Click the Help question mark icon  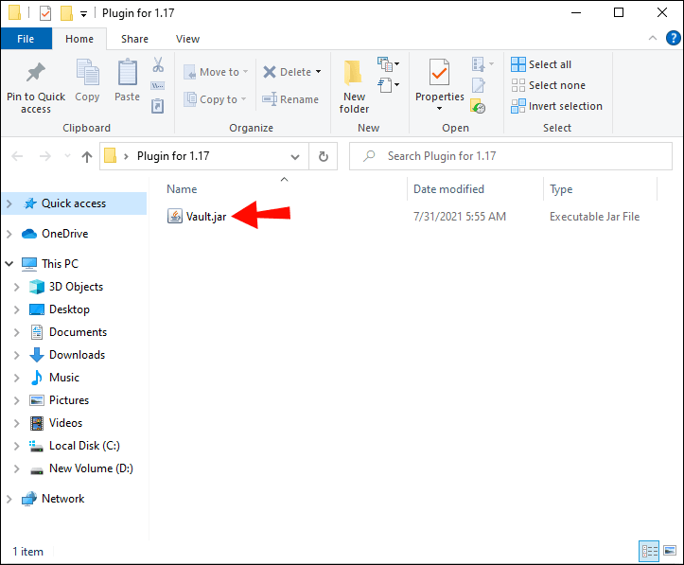673,39
